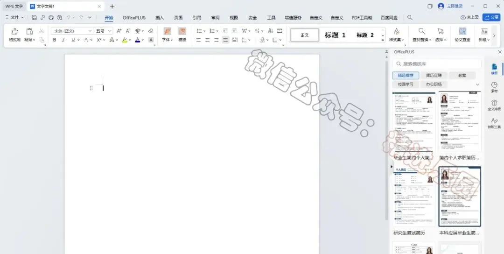504x254 pixels.
Task: Set center paragraph alignment
Action: (x=208, y=40)
